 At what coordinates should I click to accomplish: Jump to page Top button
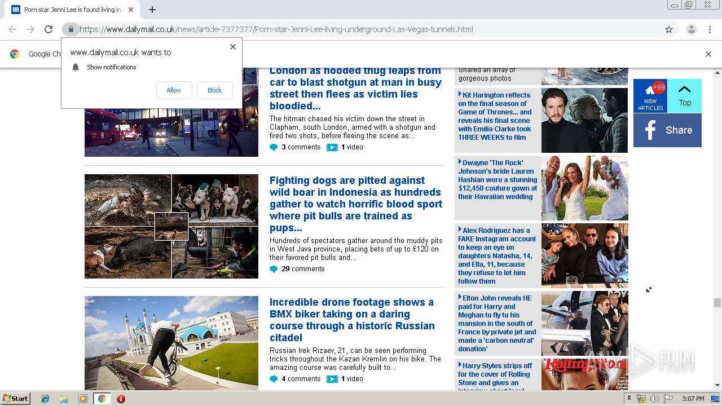[685, 96]
